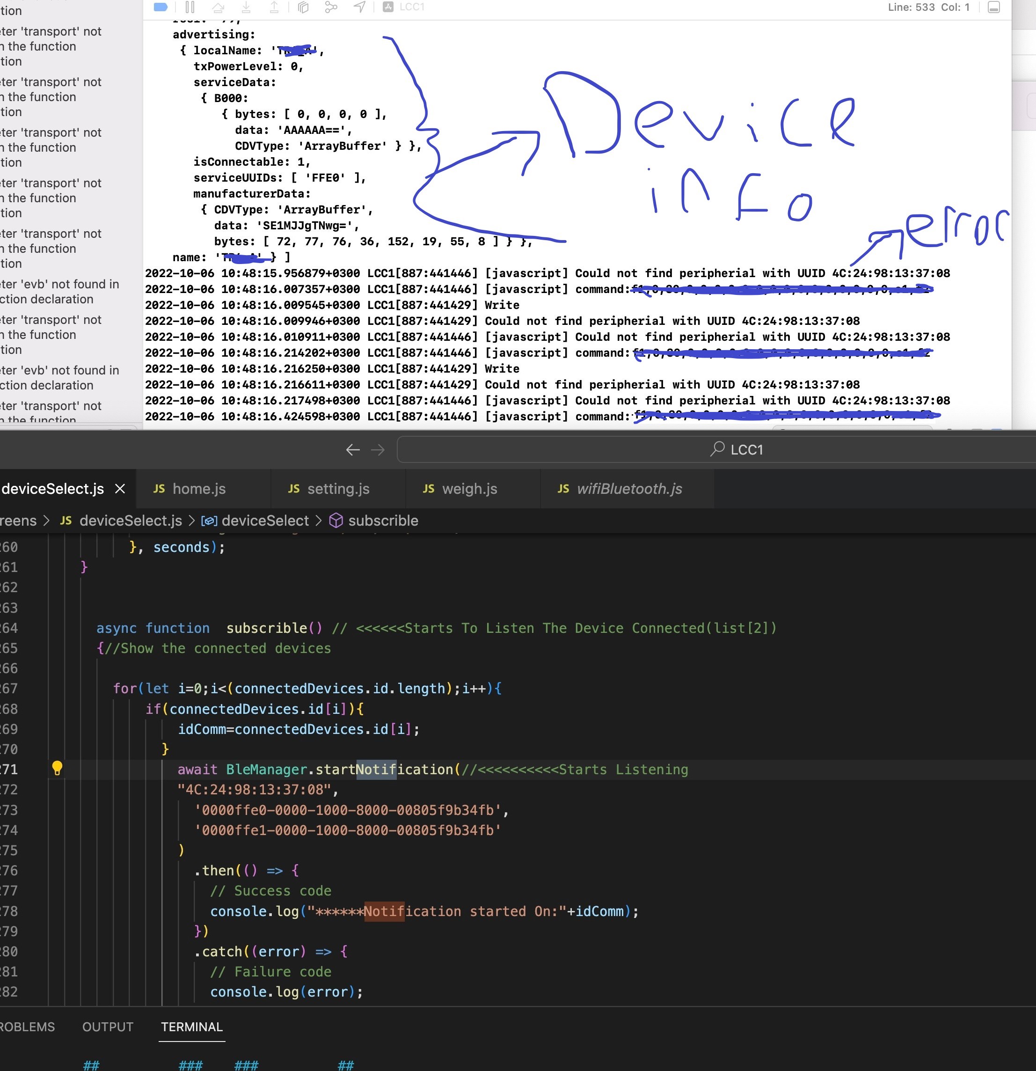Click the send/location arrow icon in toolbar
The width and height of the screenshot is (1036, 1071).
point(359,7)
